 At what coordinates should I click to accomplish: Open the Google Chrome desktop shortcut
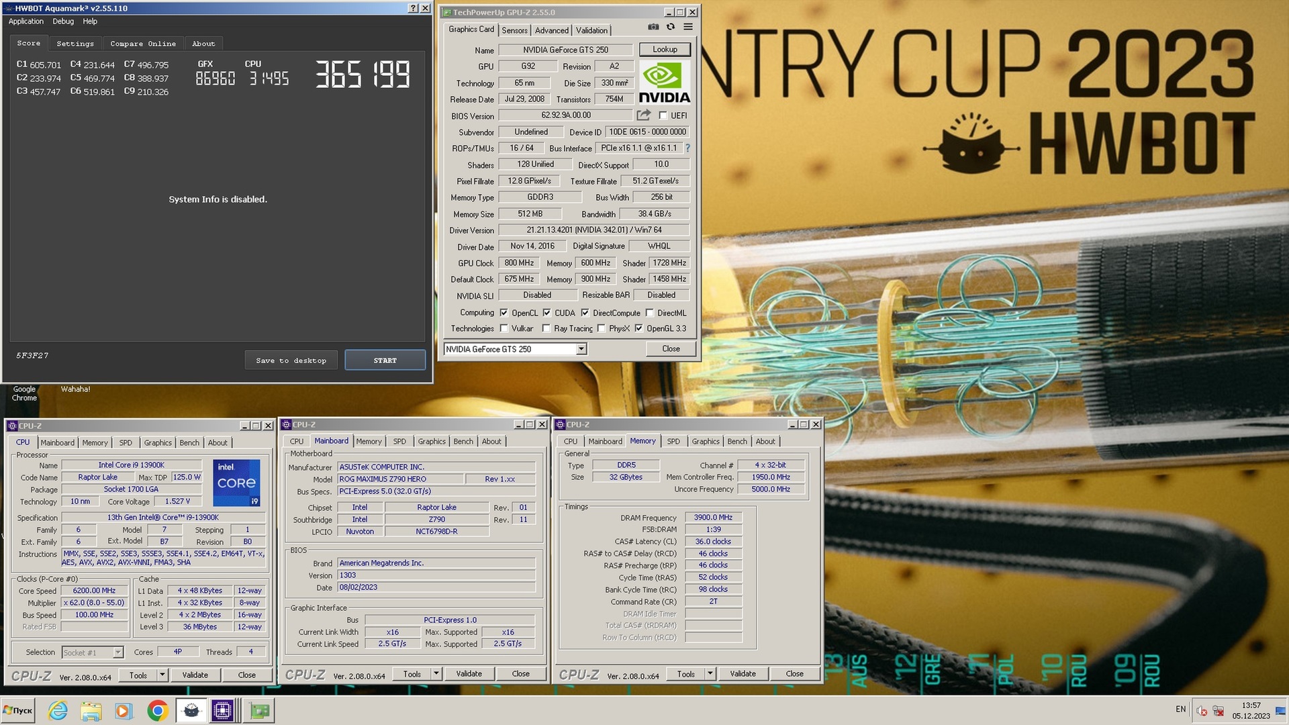tap(24, 393)
